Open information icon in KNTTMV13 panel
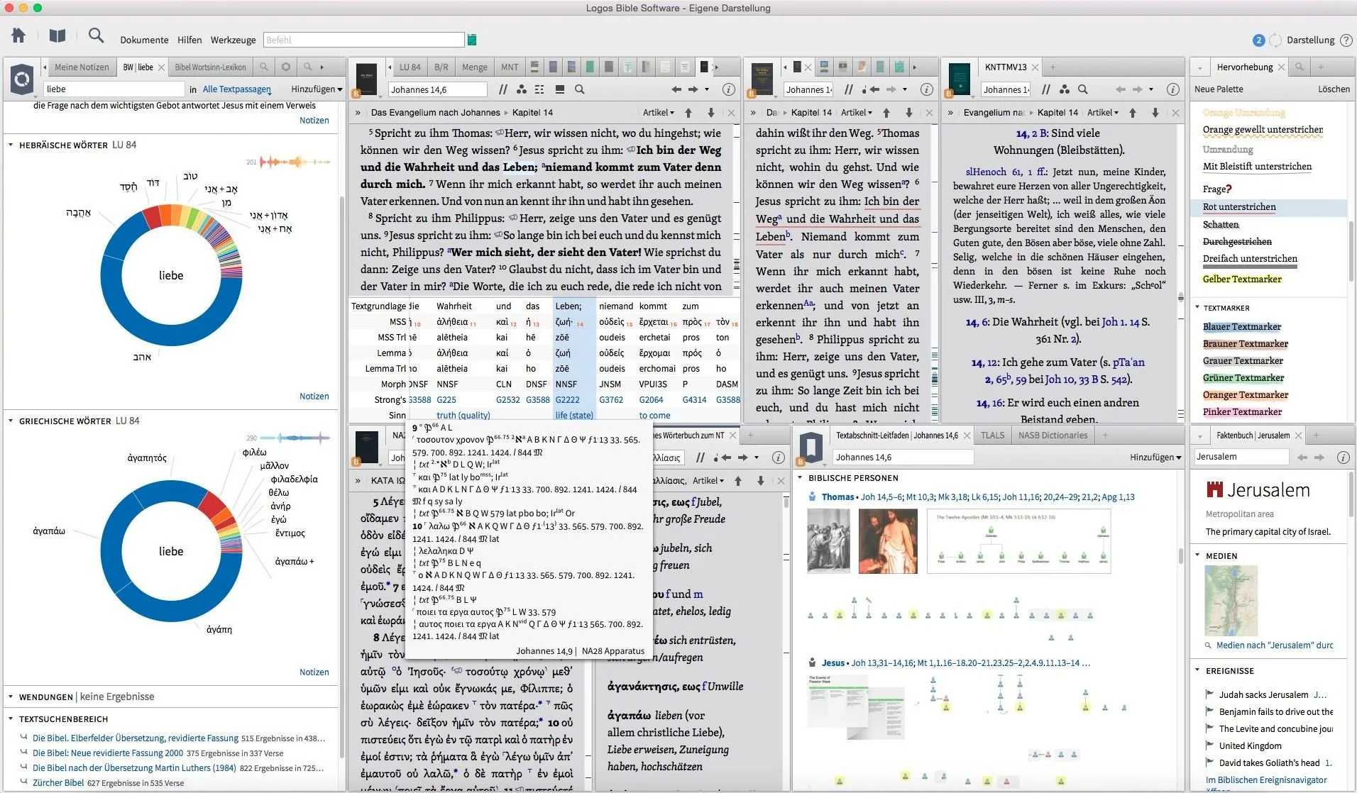 1173,89
